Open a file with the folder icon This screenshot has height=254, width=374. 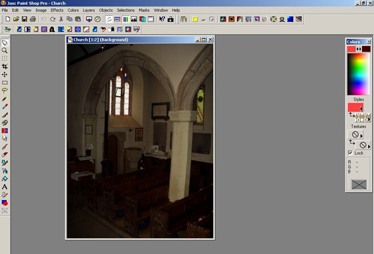pos(16,19)
